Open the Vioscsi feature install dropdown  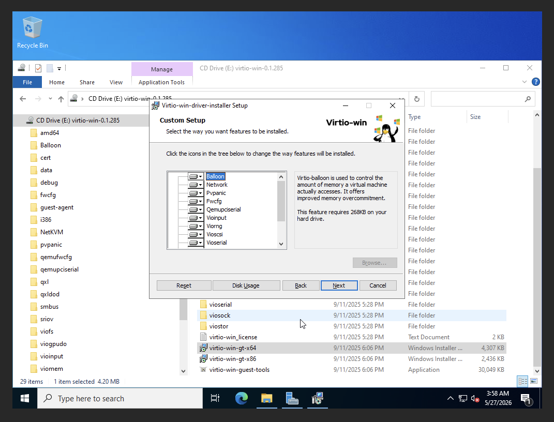click(196, 234)
